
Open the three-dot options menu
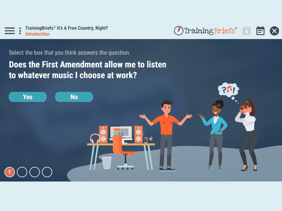(20, 31)
